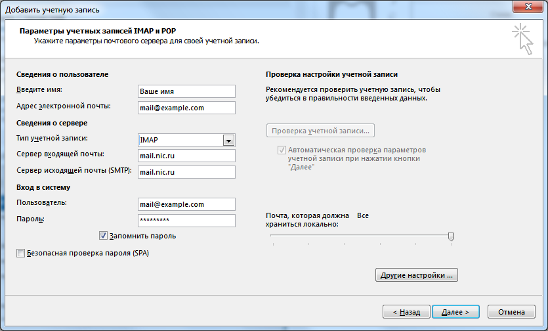This screenshot has width=548, height=331.
Task: Click the email address input field
Action: click(186, 108)
